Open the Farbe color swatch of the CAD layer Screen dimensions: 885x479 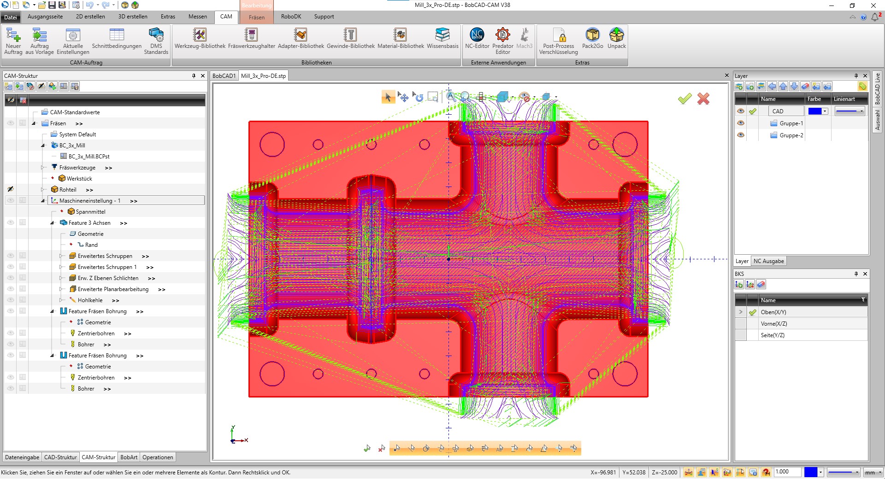pyautogui.click(x=816, y=111)
